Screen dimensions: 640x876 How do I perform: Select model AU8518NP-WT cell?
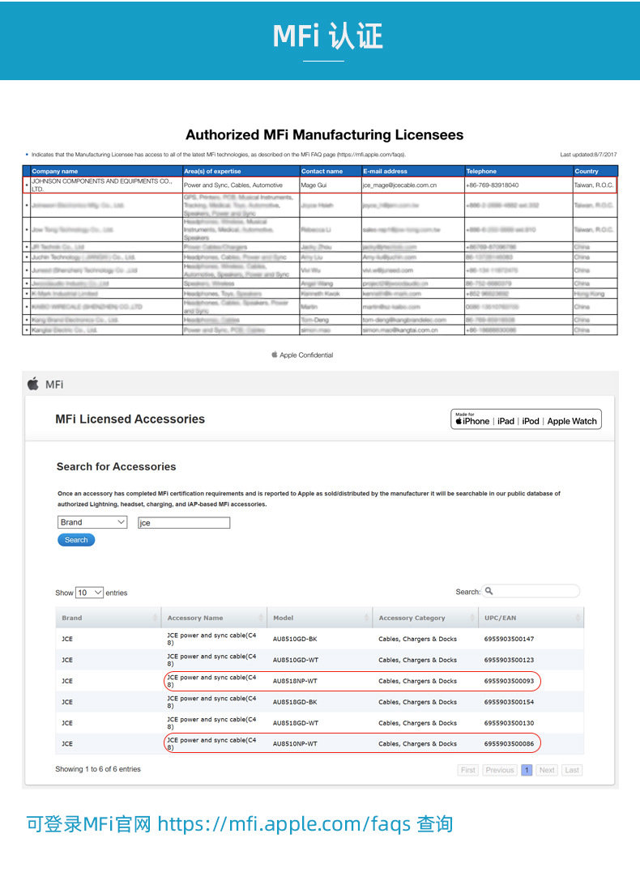(x=295, y=681)
